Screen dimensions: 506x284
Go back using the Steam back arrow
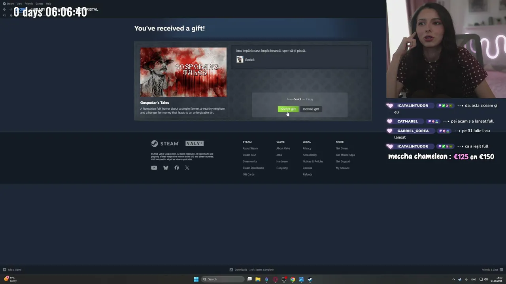pyautogui.click(x=4, y=9)
